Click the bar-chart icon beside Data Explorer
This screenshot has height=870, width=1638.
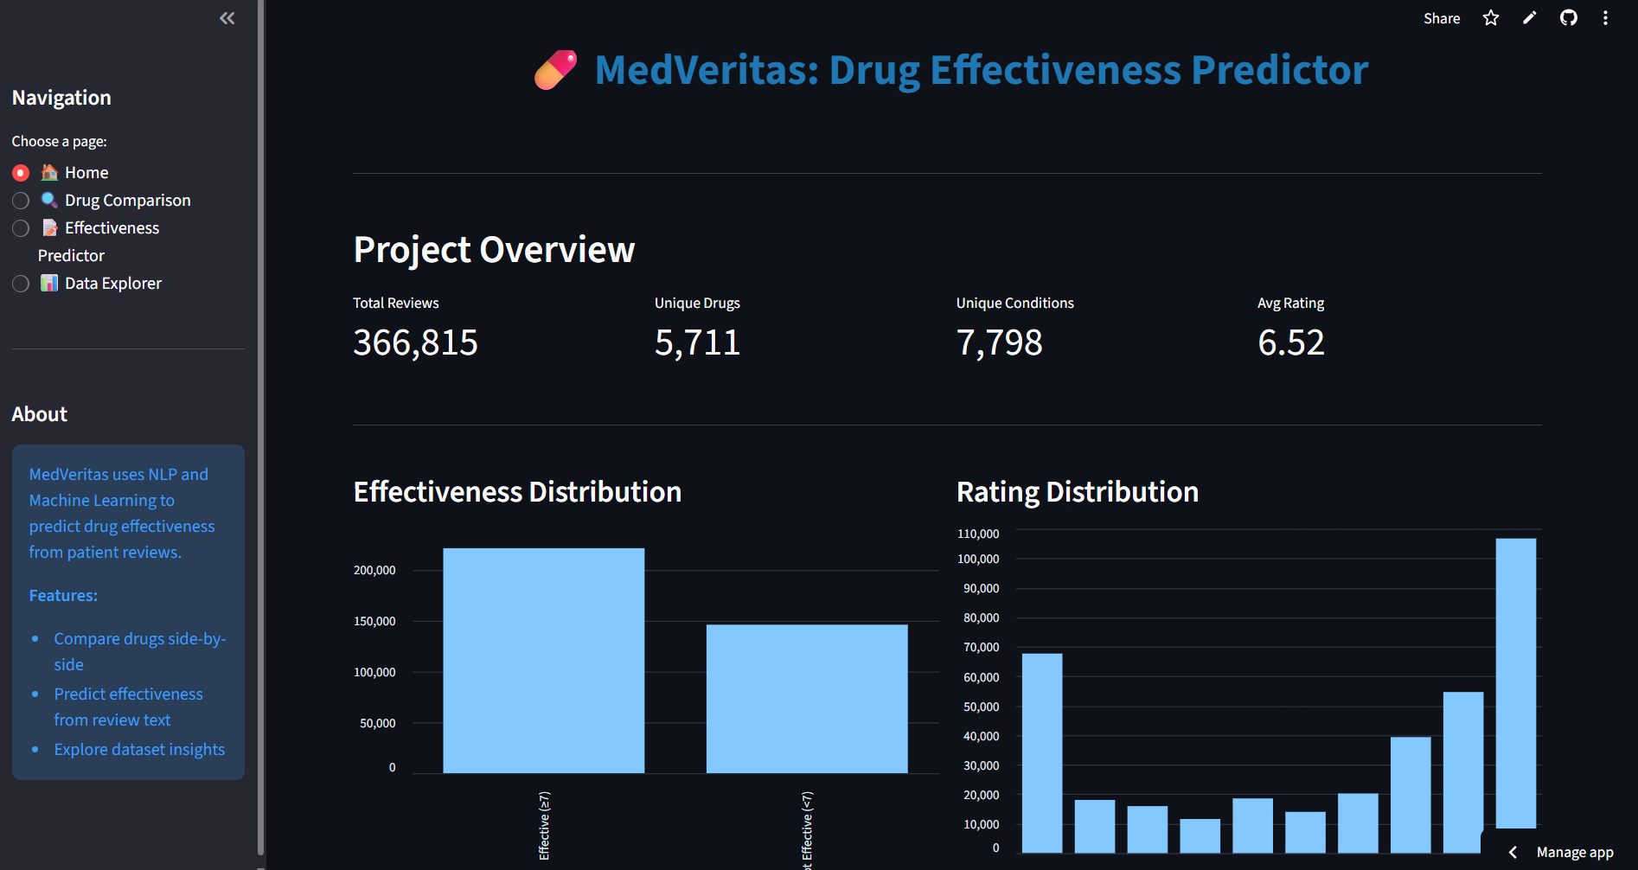(49, 283)
